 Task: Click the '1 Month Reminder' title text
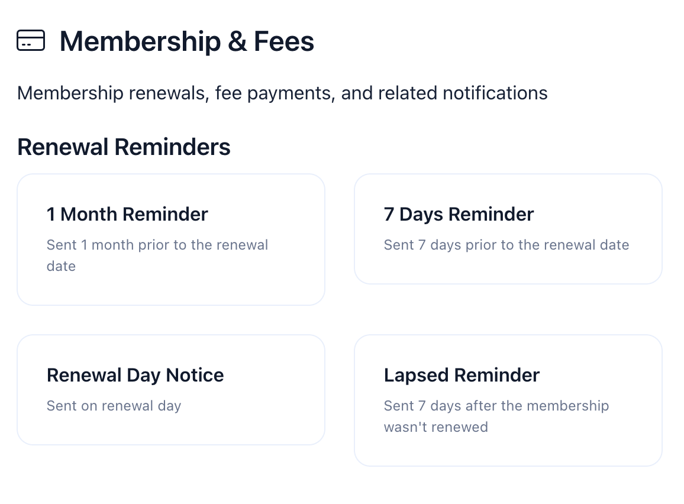click(127, 214)
